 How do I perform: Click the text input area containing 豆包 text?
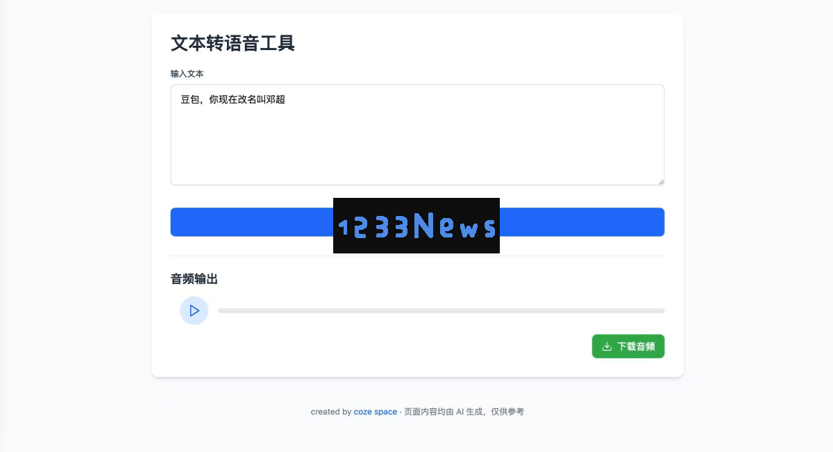click(x=417, y=135)
